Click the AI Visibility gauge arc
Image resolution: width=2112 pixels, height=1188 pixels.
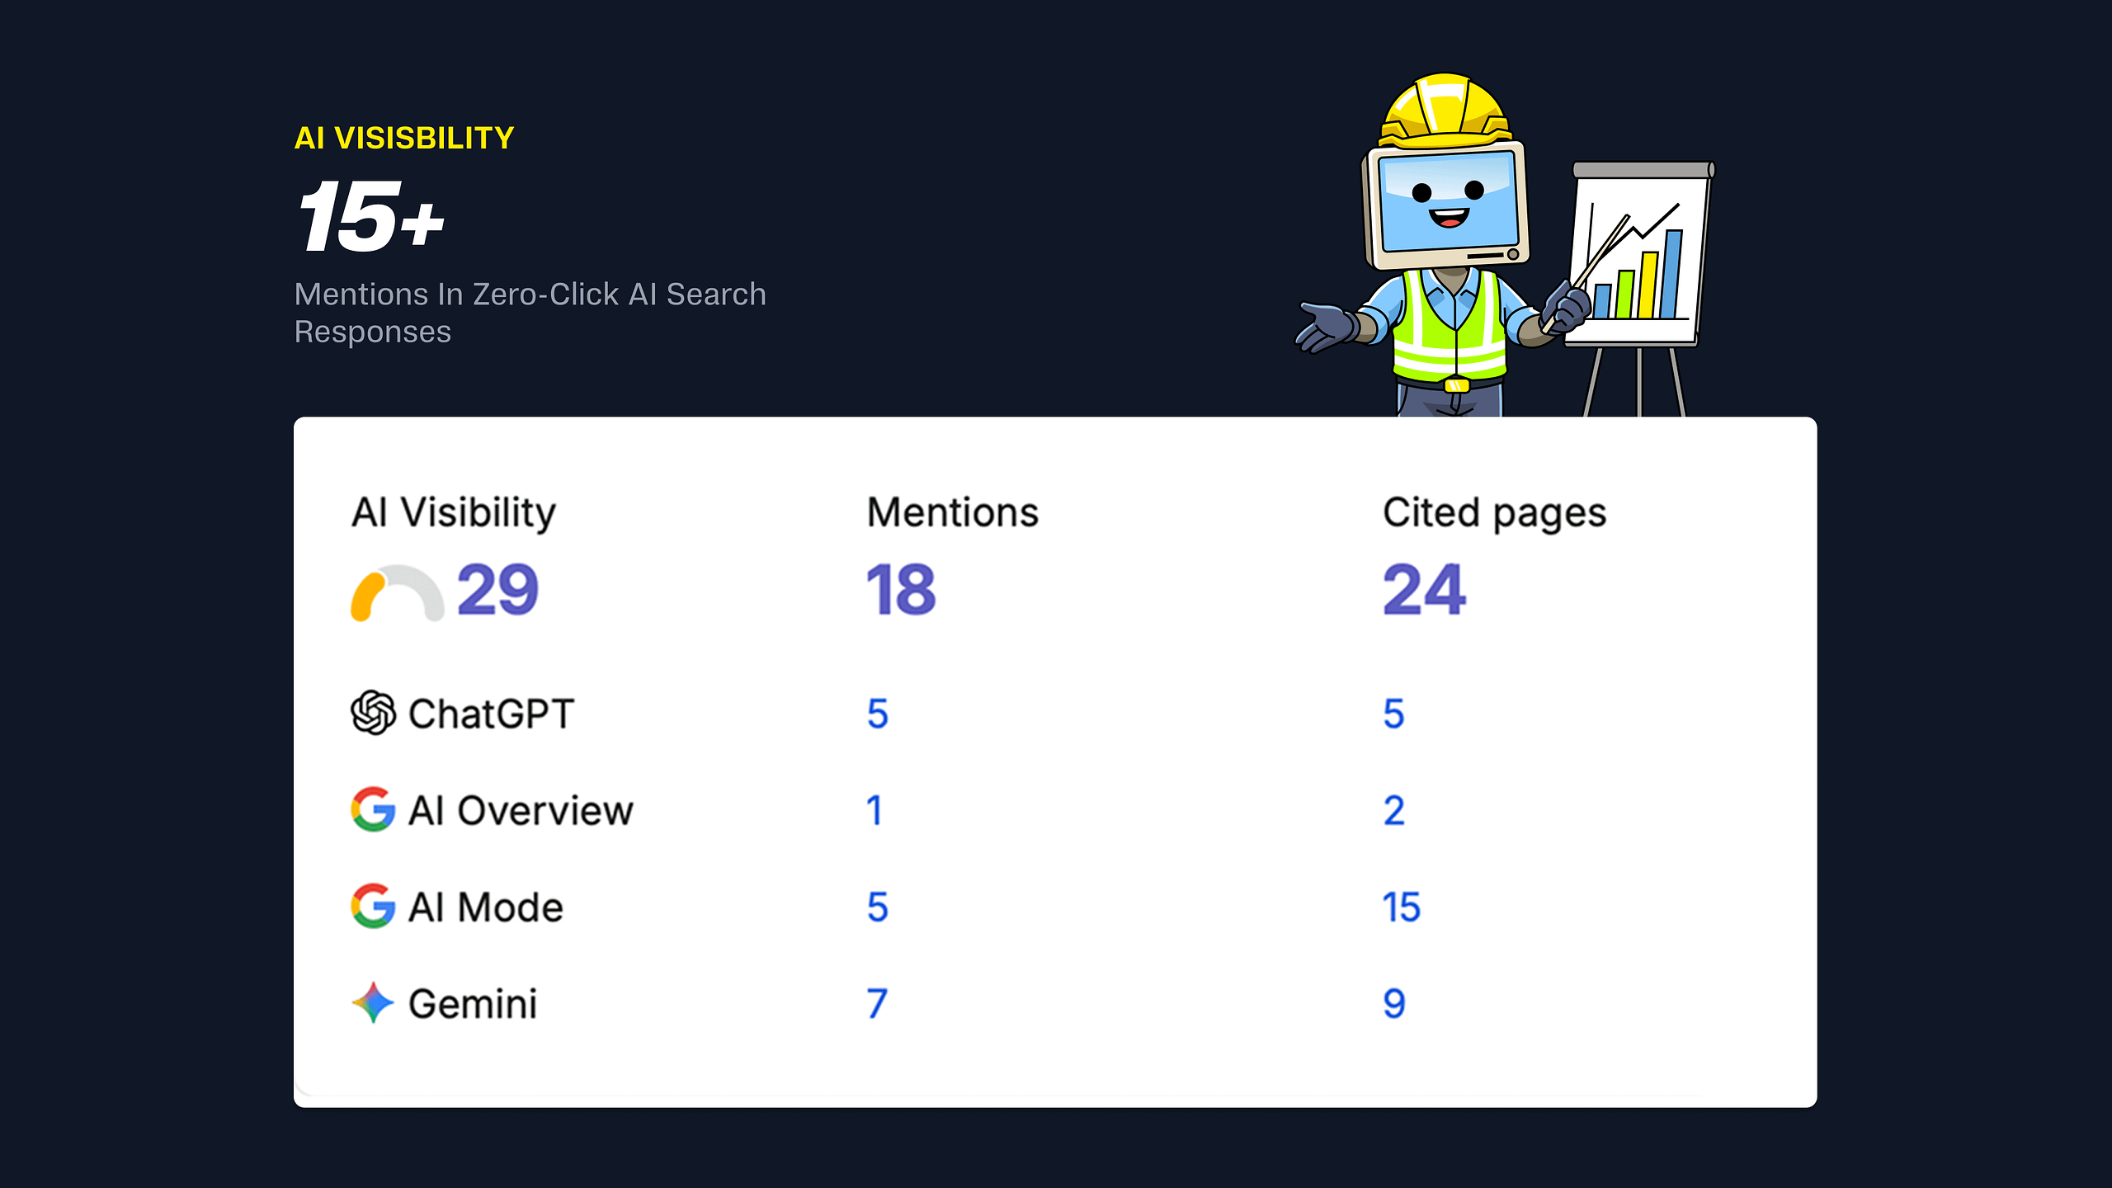click(397, 593)
